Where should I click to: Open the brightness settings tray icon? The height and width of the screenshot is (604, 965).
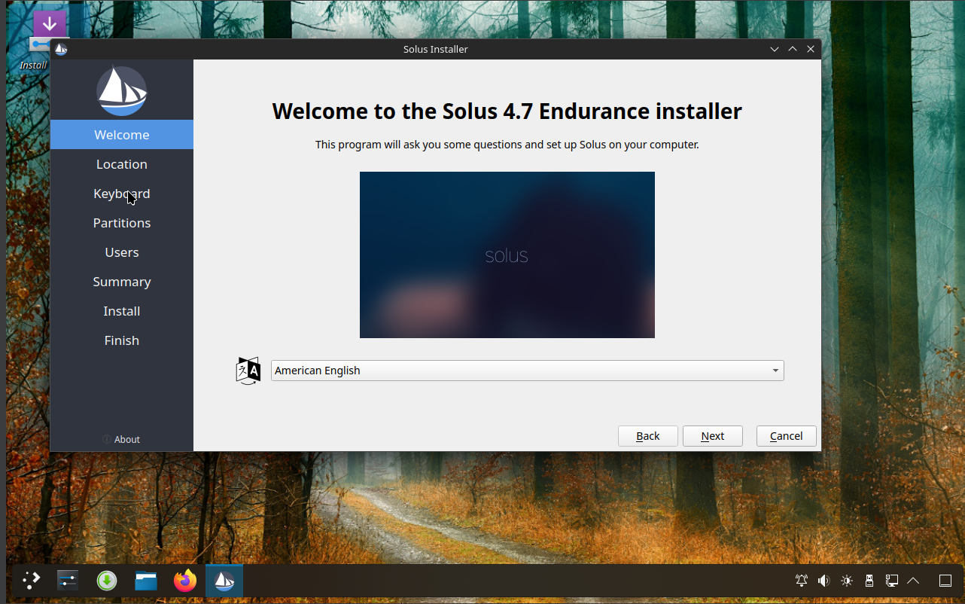(847, 581)
